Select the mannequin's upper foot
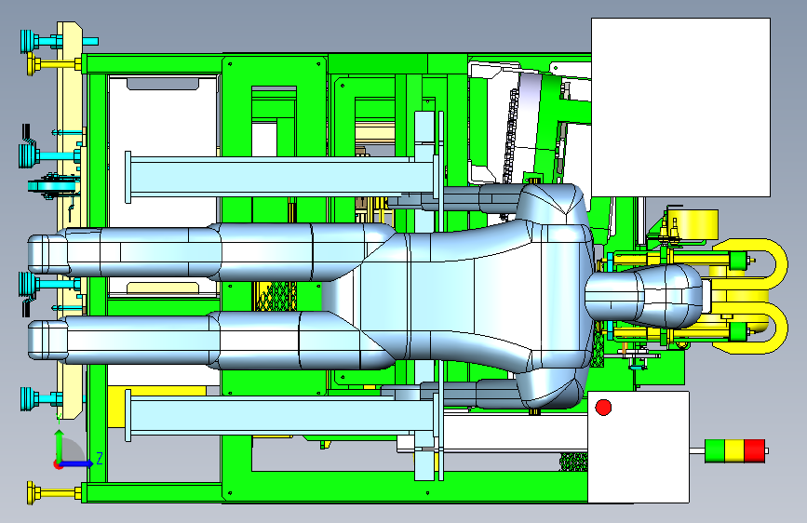Image resolution: width=807 pixels, height=523 pixels. point(47,254)
